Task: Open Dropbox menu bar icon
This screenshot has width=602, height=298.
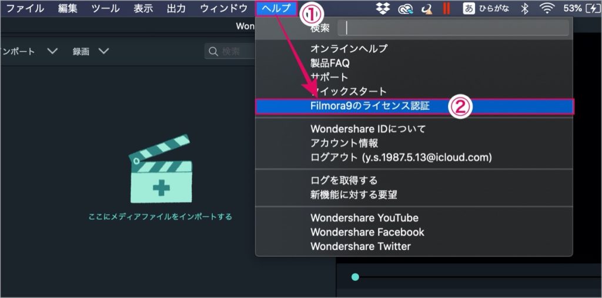Action: (383, 8)
